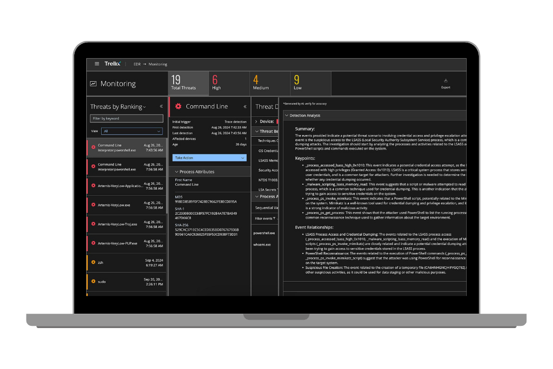Select the zsh threat row
The width and height of the screenshot is (553, 369).
point(126,262)
